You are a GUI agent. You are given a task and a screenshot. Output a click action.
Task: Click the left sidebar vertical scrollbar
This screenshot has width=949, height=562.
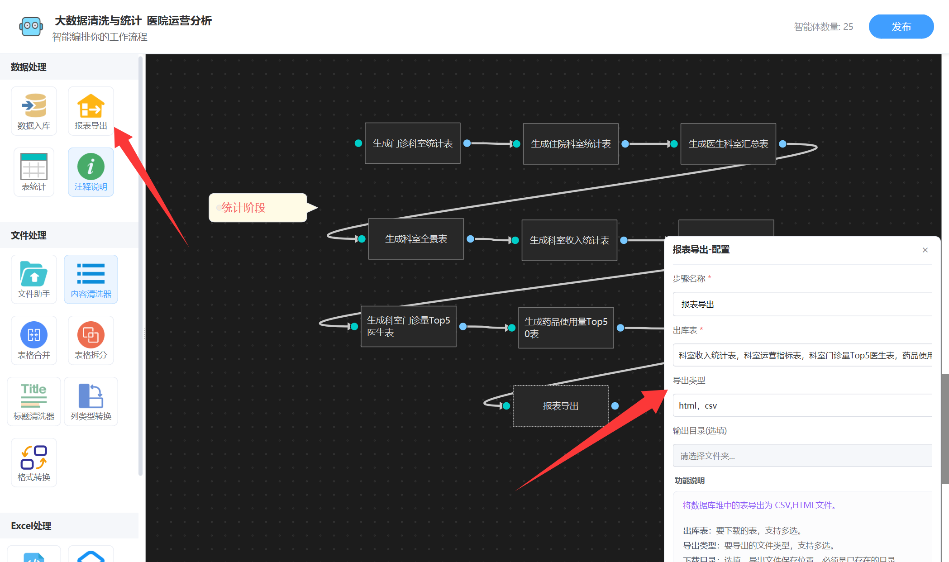(x=140, y=265)
